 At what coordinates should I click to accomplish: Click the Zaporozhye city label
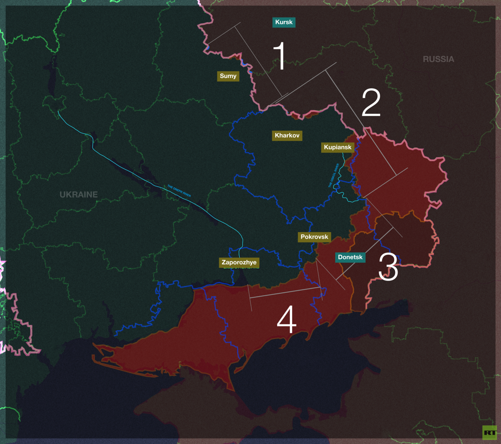pos(239,262)
